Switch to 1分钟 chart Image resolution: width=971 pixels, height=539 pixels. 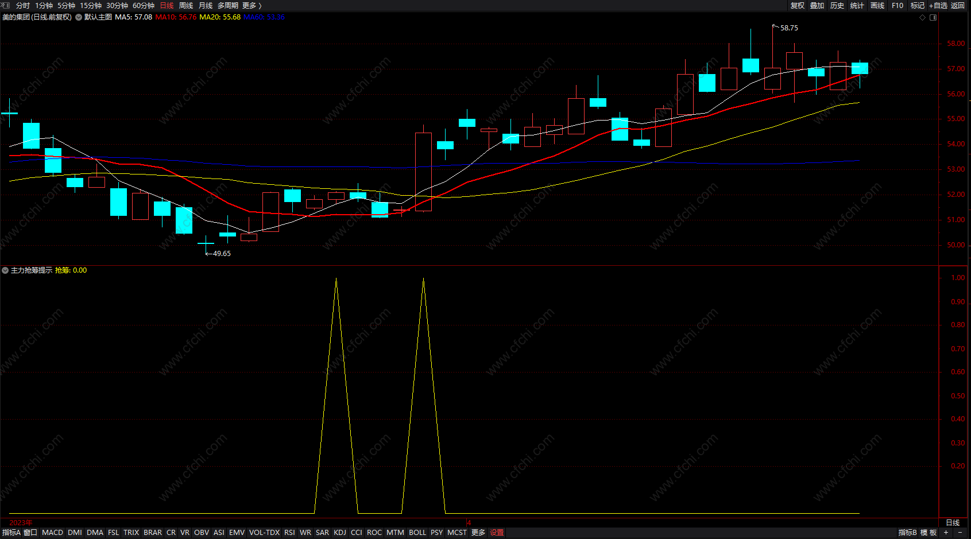[x=44, y=5]
